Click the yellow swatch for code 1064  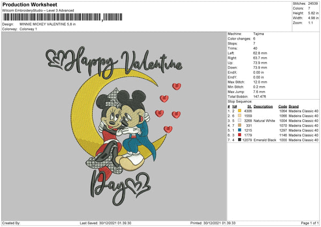click(x=240, y=111)
